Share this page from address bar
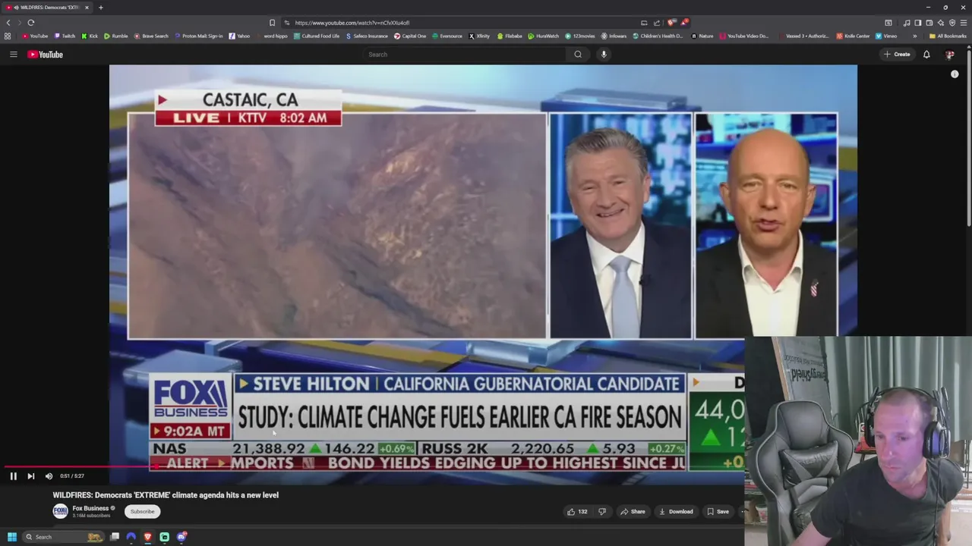The image size is (972, 546). point(657,23)
